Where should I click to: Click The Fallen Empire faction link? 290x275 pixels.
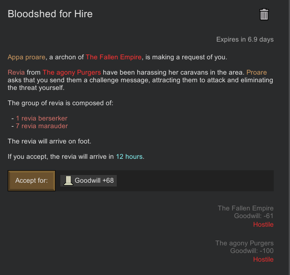coord(113,57)
